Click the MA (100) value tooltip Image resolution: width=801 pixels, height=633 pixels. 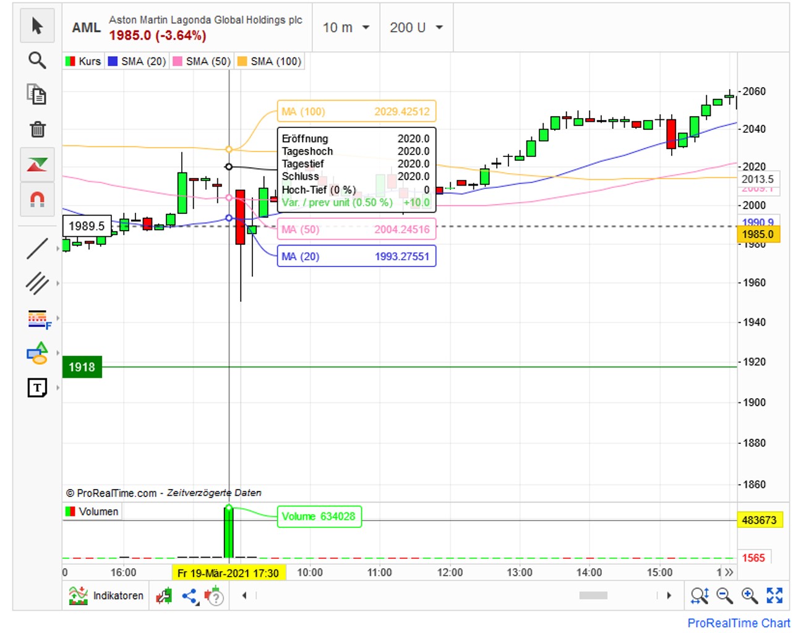[x=356, y=112]
